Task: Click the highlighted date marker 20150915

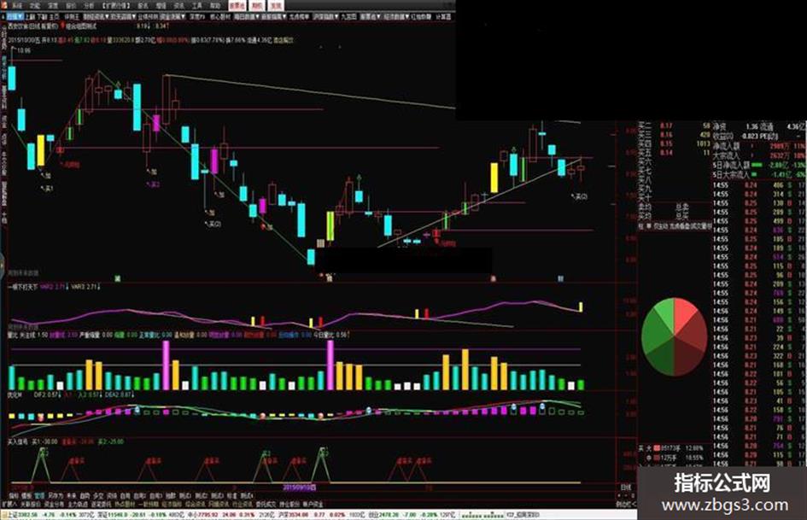Action: 299,487
